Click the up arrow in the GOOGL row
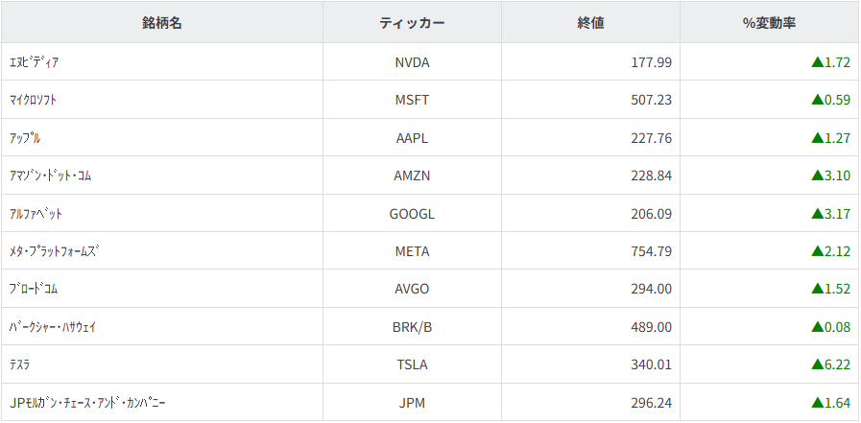This screenshot has width=861, height=423. (x=817, y=213)
